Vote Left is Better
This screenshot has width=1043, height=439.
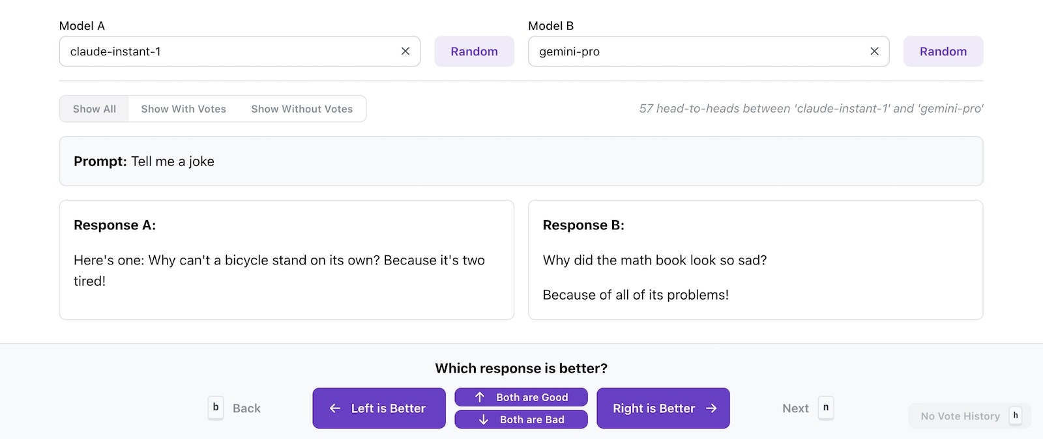click(379, 408)
